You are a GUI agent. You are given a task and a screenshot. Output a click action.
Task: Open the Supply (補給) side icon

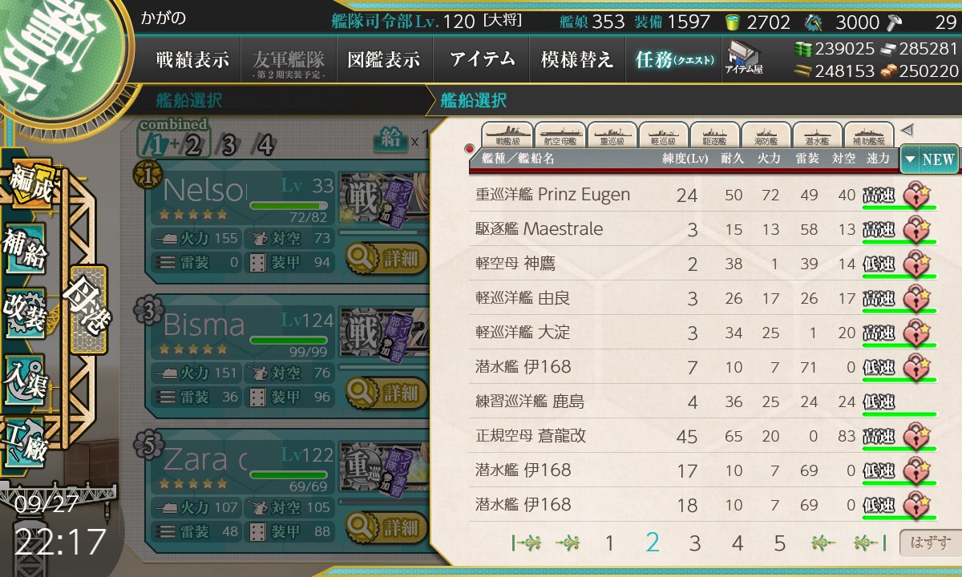[x=25, y=249]
